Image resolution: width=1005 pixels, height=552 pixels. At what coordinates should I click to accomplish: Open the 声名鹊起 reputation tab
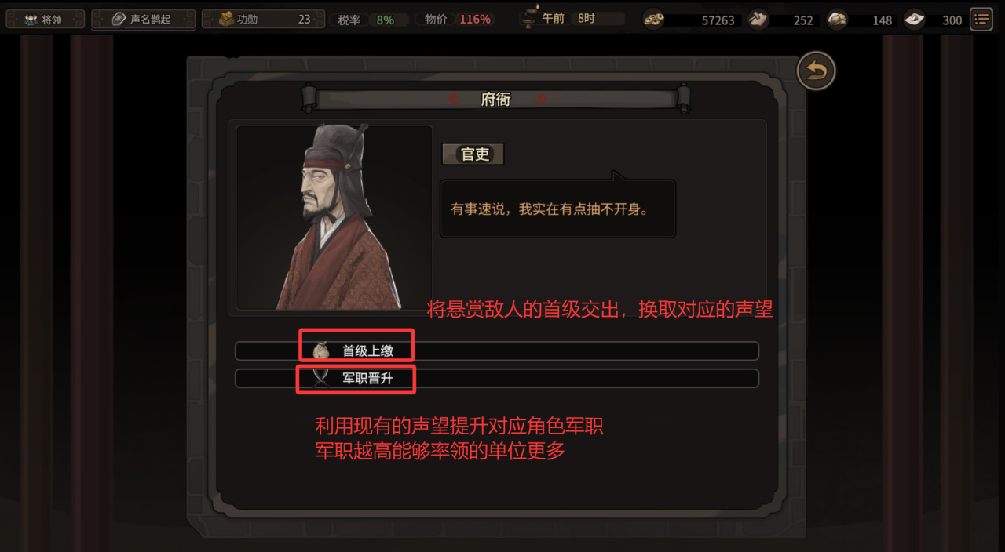(x=143, y=19)
